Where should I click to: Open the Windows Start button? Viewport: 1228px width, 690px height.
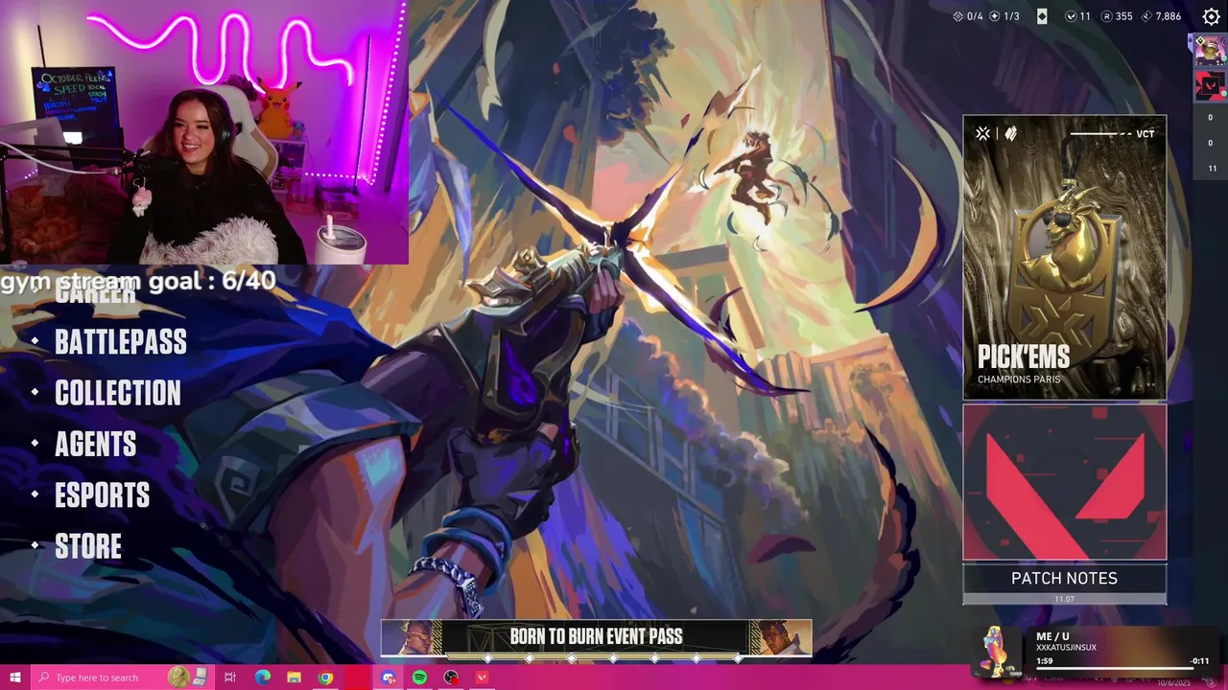click(x=14, y=678)
